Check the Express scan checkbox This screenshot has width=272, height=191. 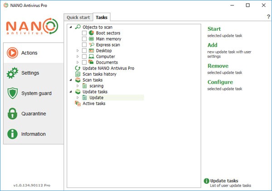(84, 45)
